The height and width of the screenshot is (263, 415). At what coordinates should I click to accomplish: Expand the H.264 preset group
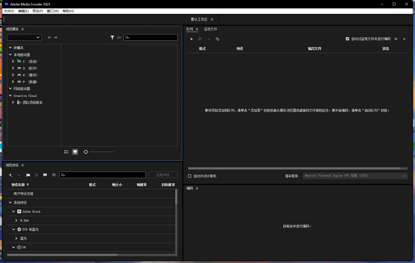(x=16, y=220)
